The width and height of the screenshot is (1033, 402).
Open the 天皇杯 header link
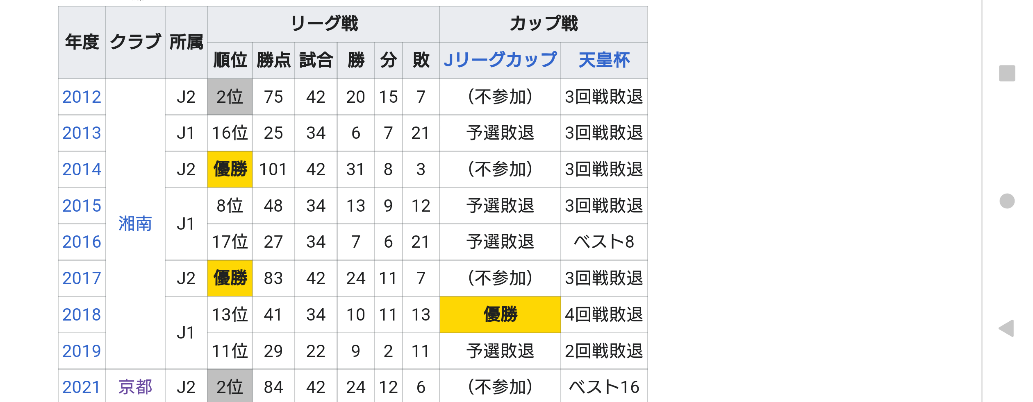tap(604, 60)
